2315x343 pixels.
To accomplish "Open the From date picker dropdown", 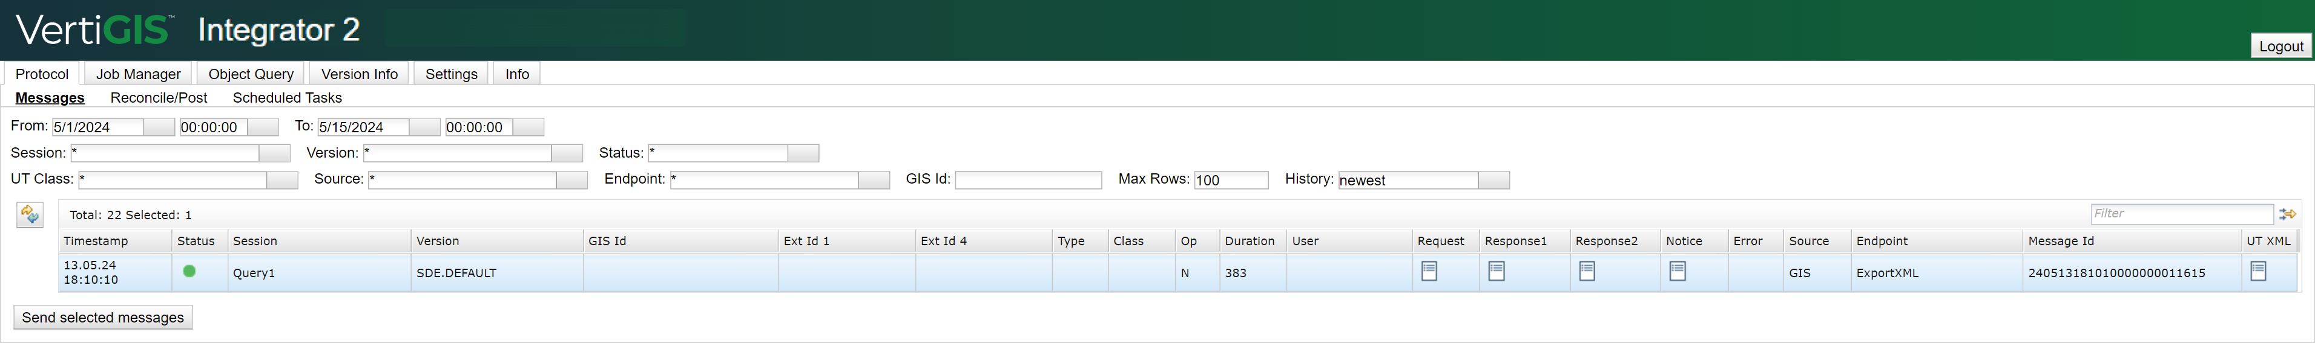I will [x=159, y=127].
